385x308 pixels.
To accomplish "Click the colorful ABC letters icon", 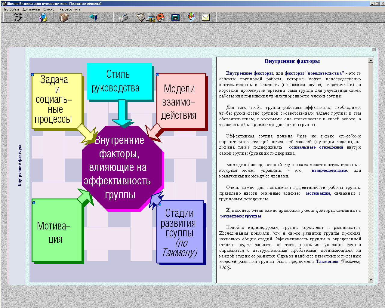I will (192, 17).
